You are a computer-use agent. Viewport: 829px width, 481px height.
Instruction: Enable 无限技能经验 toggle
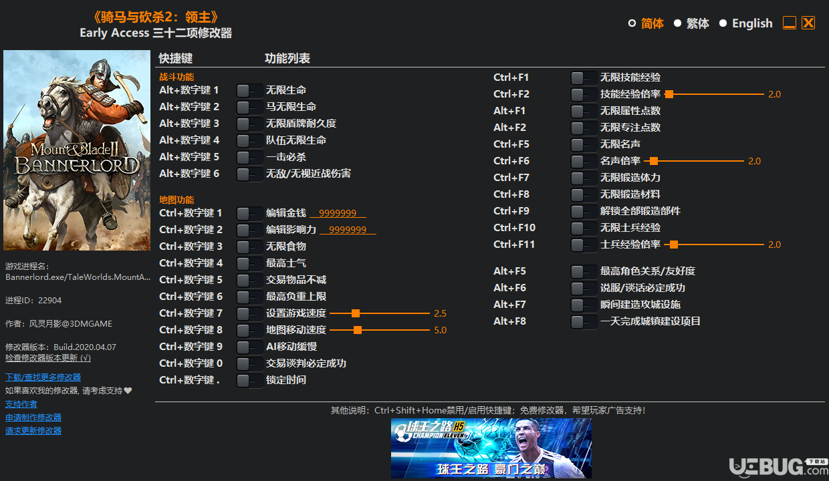[x=584, y=77]
